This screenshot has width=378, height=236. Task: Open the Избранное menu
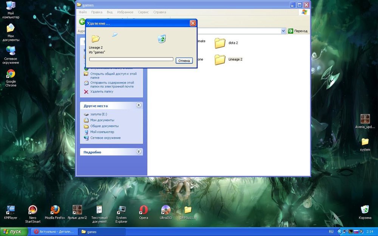125,12
